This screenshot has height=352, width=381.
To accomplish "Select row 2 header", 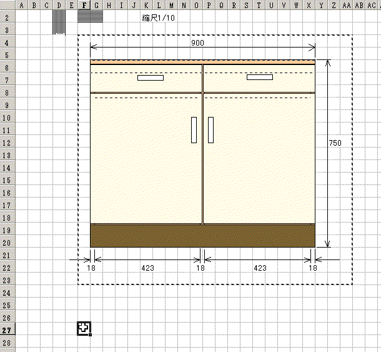I will 7,18.
